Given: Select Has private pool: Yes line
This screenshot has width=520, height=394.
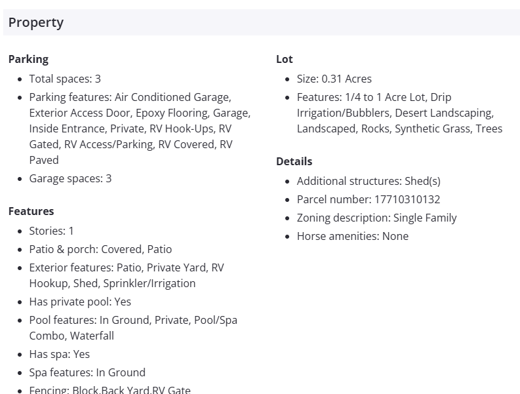Looking at the screenshot, I should pyautogui.click(x=80, y=302).
